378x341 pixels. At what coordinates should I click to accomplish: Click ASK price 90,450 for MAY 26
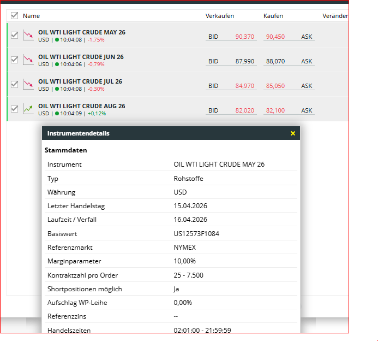click(x=275, y=37)
